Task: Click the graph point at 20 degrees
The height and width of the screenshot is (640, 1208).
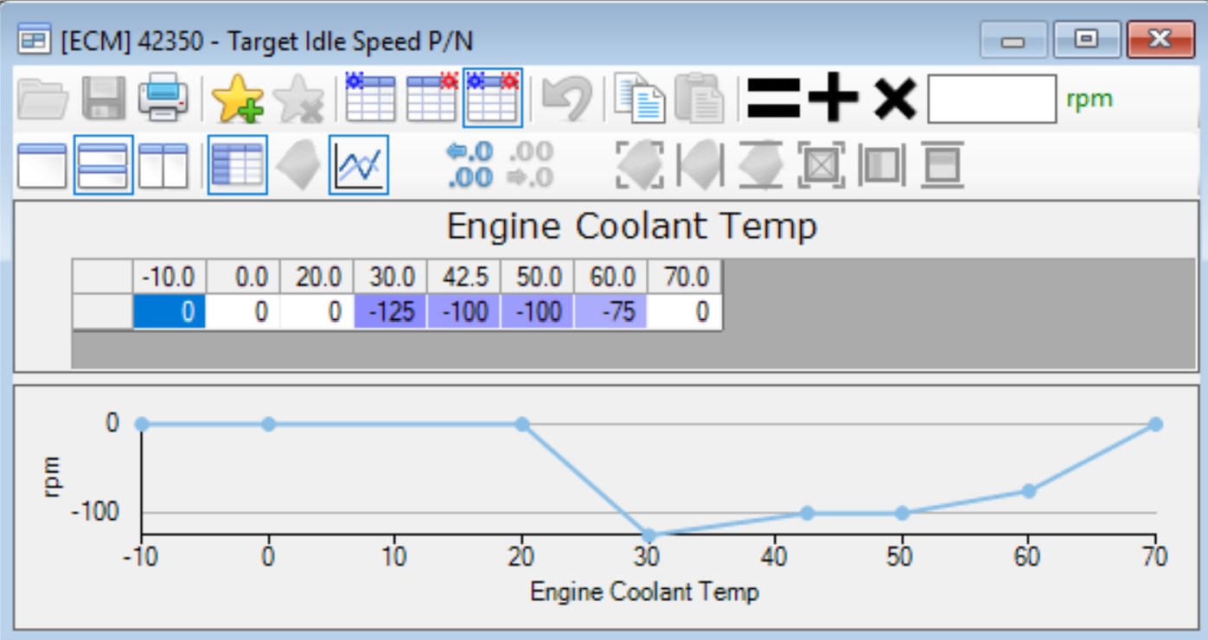Action: pos(521,424)
